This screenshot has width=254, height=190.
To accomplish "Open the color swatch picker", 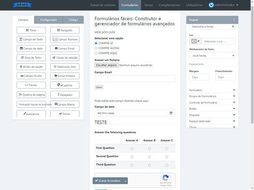I will point(195,41).
